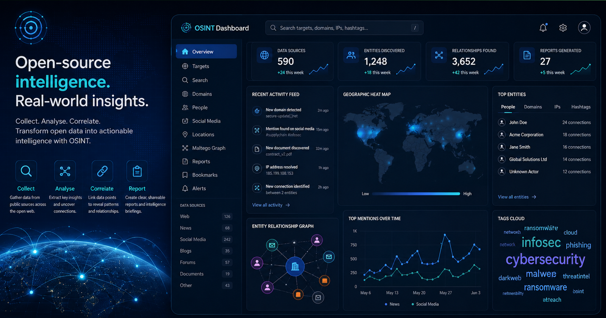
Task: Click Unknown Actor's avatar icon
Action: pyautogui.click(x=502, y=172)
